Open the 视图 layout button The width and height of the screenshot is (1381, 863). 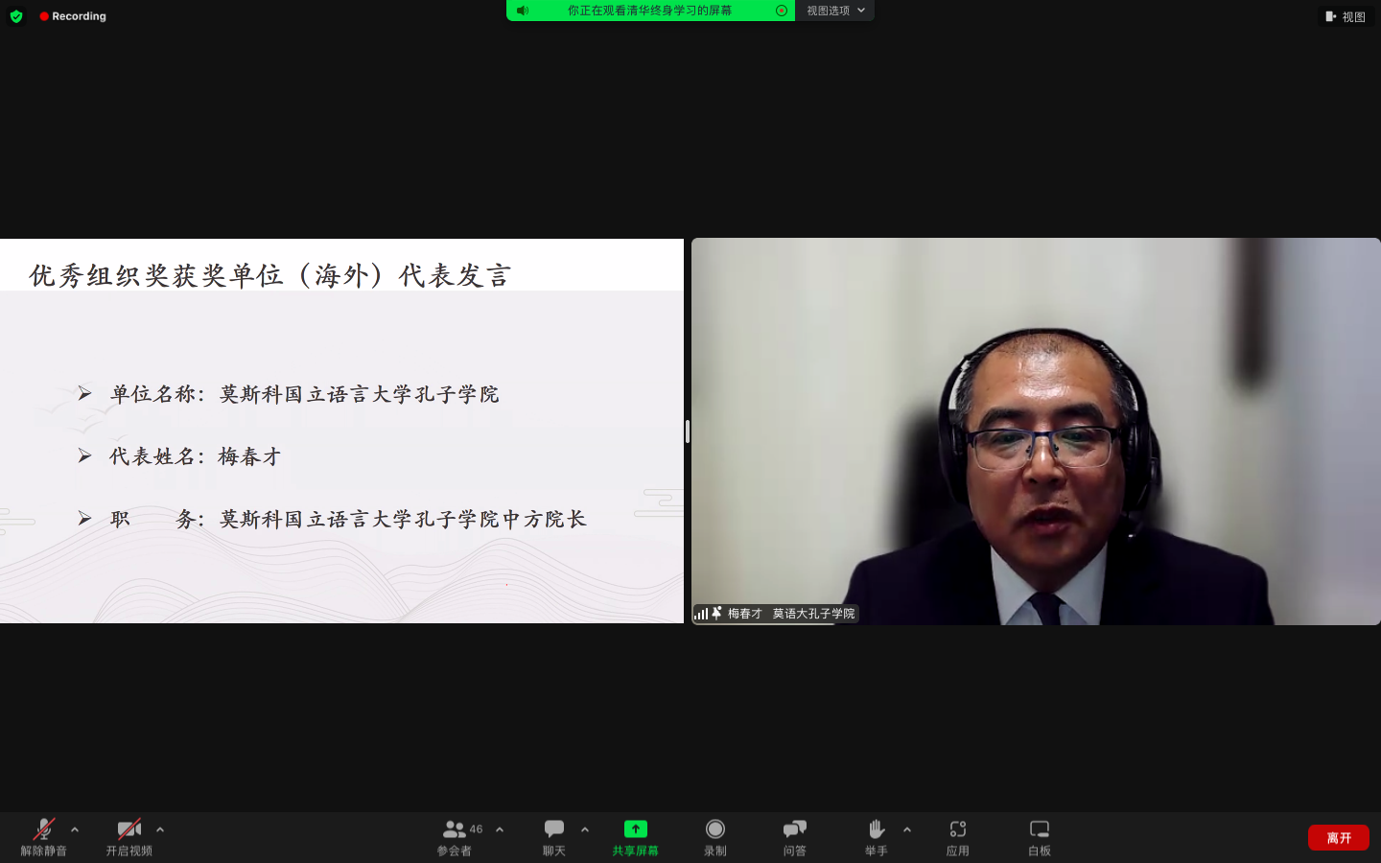pos(1345,16)
